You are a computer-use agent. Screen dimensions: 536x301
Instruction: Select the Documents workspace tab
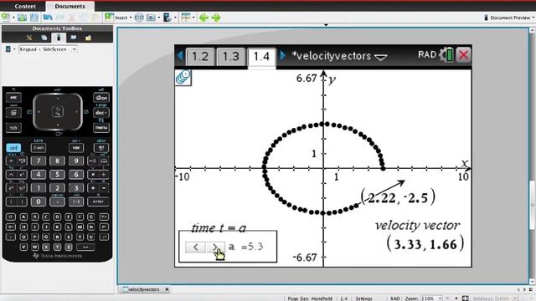coord(70,6)
